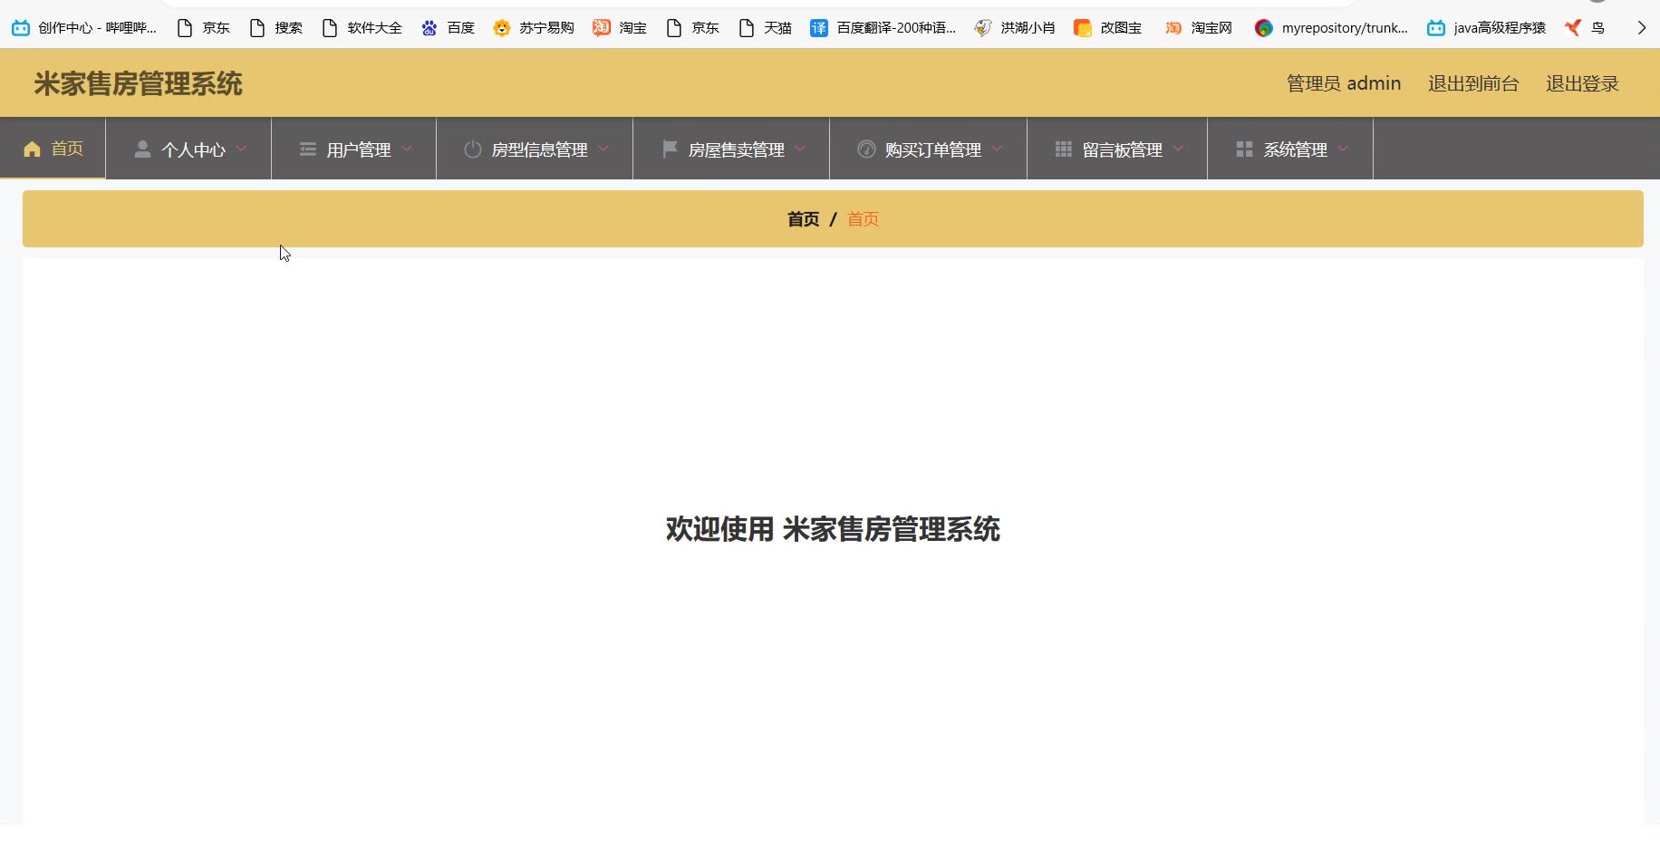Click the 搜索 bookmark page icon

pyautogui.click(x=257, y=28)
